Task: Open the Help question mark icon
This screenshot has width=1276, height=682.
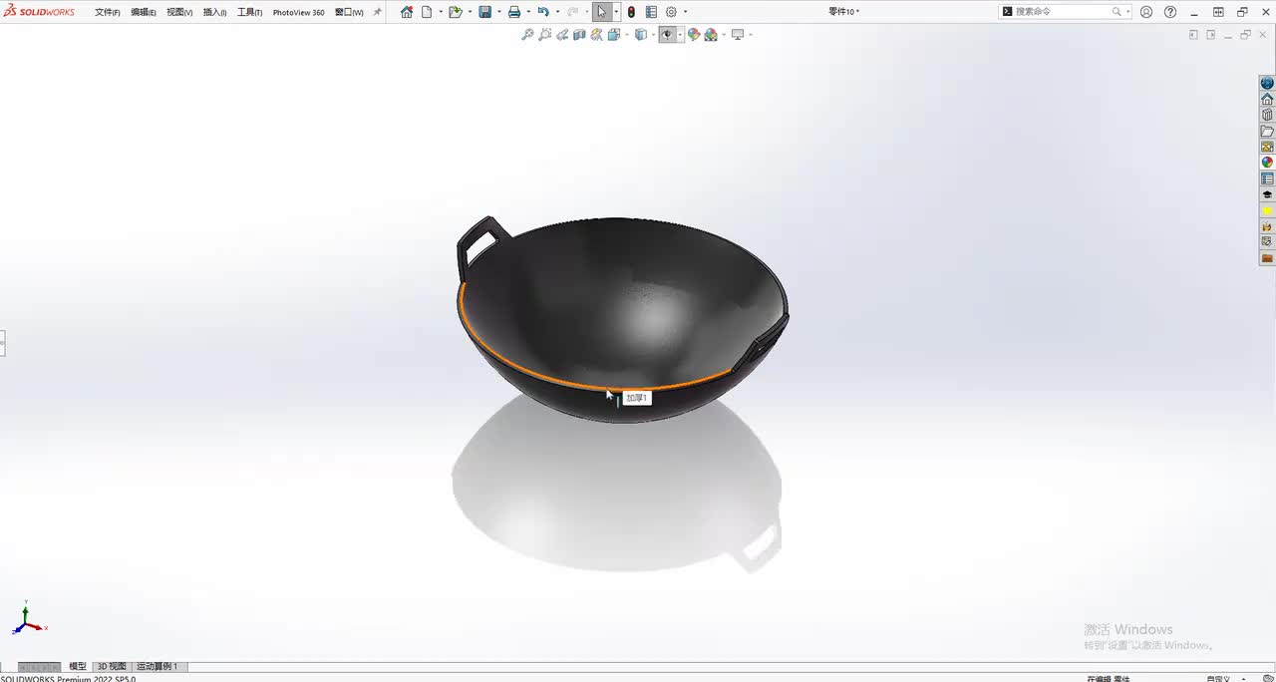Action: (x=1170, y=12)
